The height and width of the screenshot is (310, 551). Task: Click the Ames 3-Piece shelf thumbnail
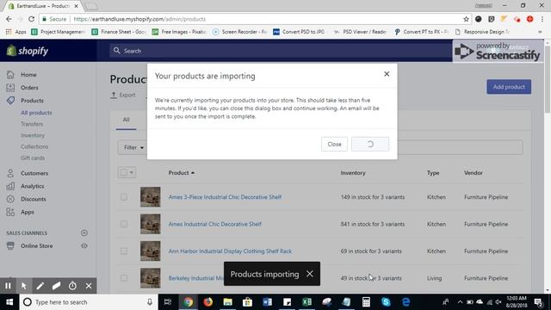151,197
